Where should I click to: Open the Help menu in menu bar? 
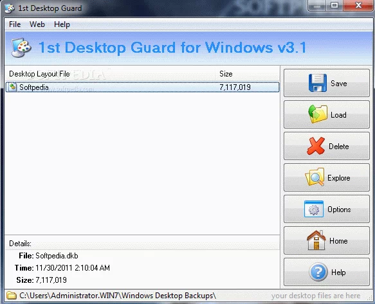tap(62, 24)
